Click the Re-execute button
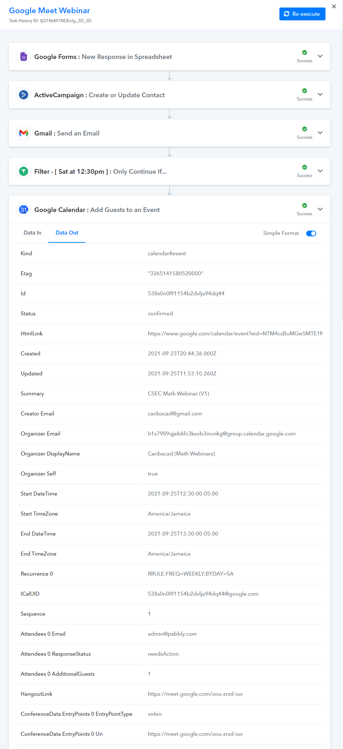 [x=302, y=14]
